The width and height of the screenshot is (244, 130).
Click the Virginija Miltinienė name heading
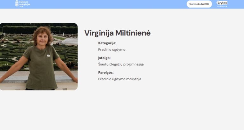(x=118, y=33)
